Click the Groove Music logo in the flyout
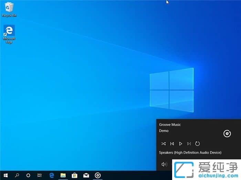241x180 pixels. tap(227, 134)
